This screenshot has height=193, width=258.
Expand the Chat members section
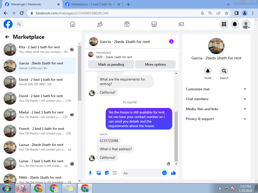pos(216,99)
